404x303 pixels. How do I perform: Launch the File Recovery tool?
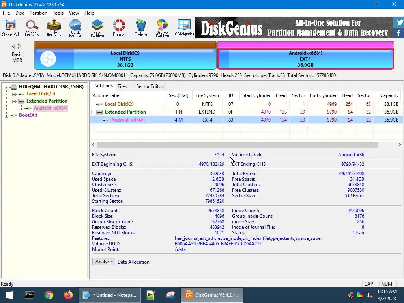point(54,28)
